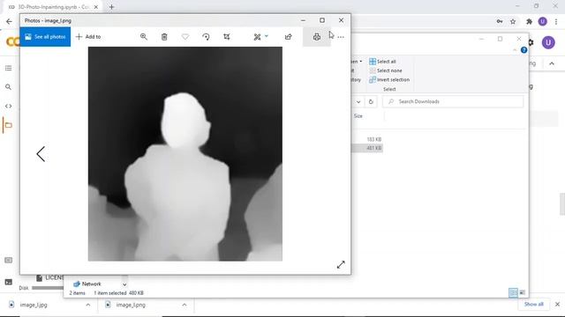
Task: Open the Colab code snippets icon
Action: [8, 106]
